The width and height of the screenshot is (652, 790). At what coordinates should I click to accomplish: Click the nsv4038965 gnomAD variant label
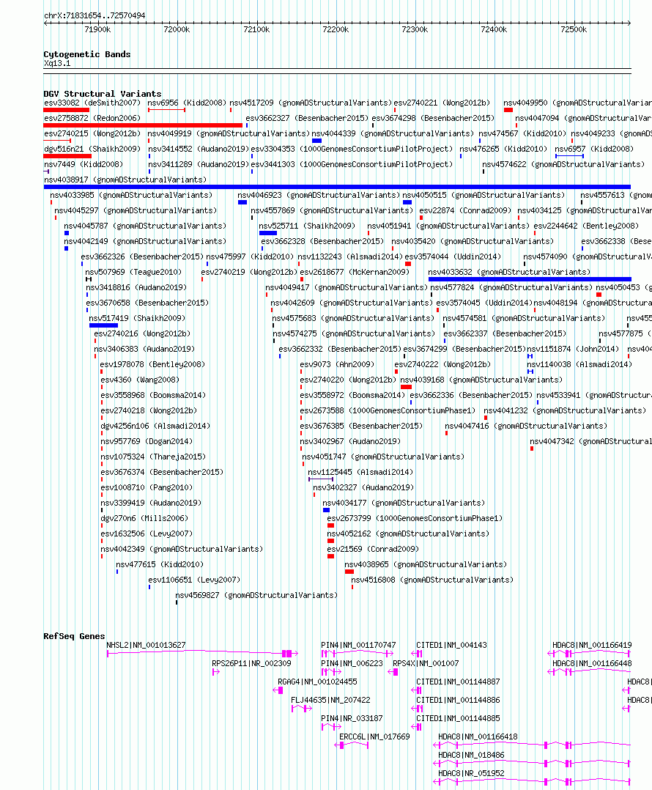[x=426, y=565]
